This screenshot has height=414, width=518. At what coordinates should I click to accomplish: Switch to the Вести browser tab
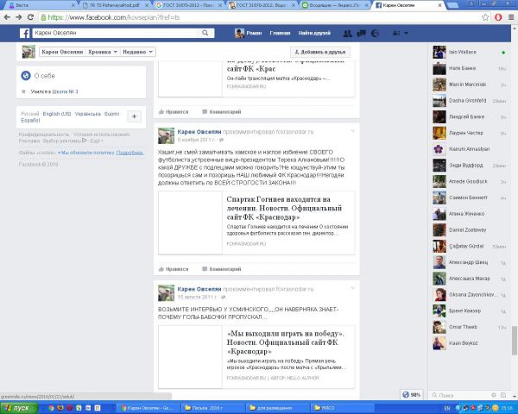click(41, 5)
